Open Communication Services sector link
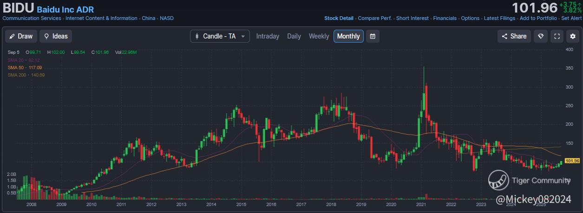583x213 pixels. pyautogui.click(x=32, y=19)
